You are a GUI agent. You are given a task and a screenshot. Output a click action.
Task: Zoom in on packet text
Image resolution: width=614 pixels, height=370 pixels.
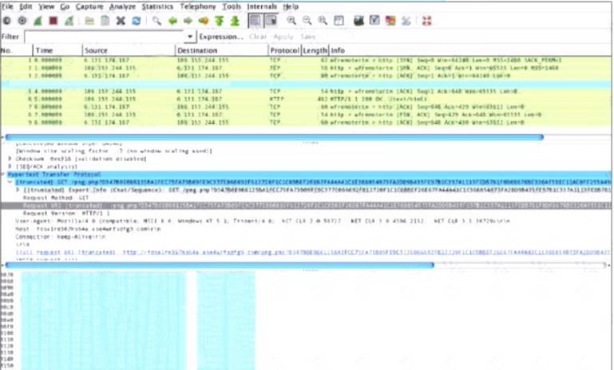pos(291,21)
